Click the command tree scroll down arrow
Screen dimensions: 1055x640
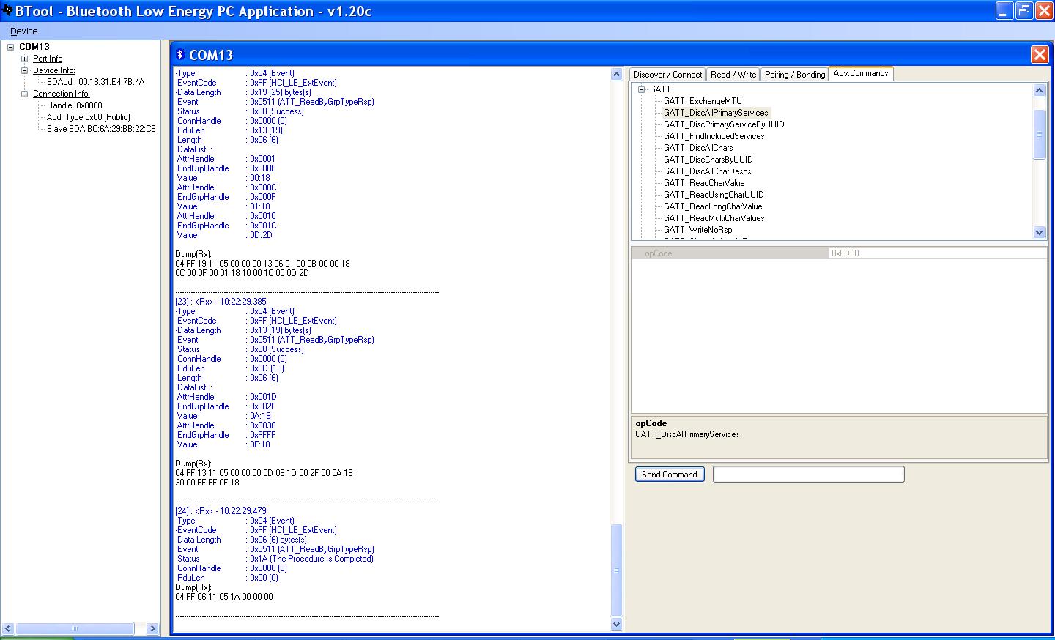point(1039,232)
